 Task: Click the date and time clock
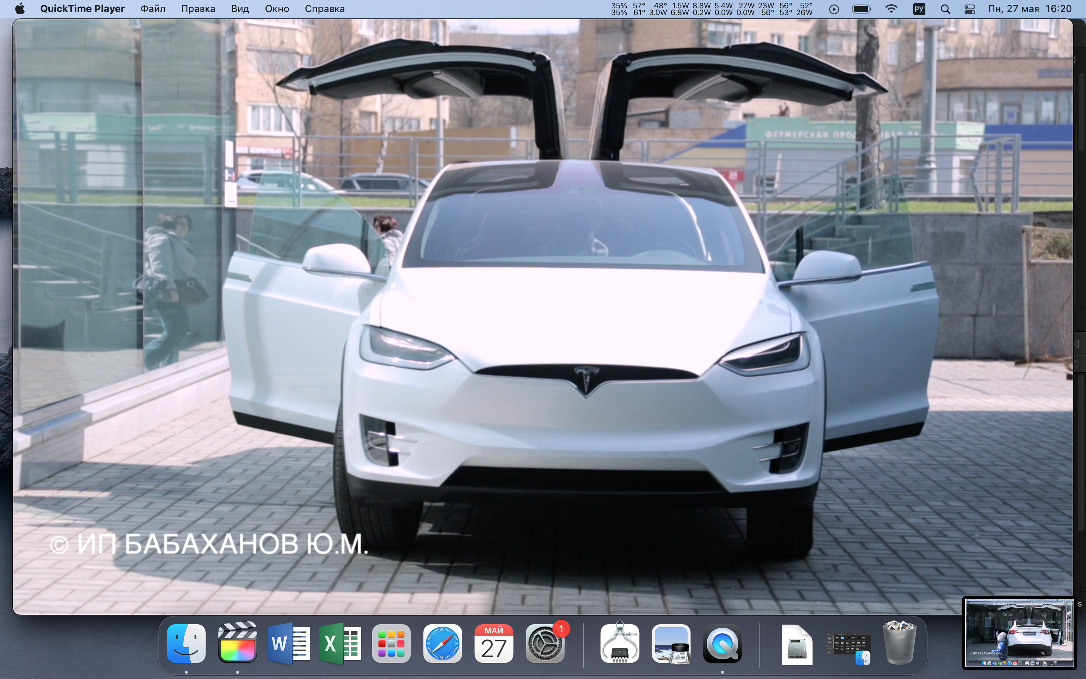(x=1029, y=9)
